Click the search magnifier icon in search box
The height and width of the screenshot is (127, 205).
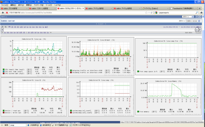coord(197,13)
